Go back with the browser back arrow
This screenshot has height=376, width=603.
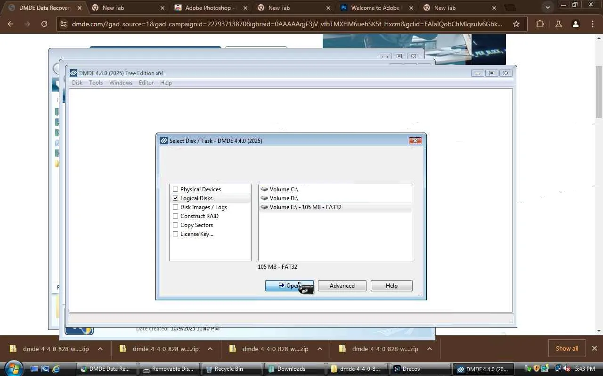10,24
